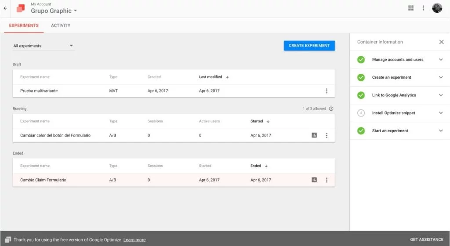Click the Container Information heading
Image resolution: width=450 pixels, height=246 pixels.
pyautogui.click(x=380, y=42)
